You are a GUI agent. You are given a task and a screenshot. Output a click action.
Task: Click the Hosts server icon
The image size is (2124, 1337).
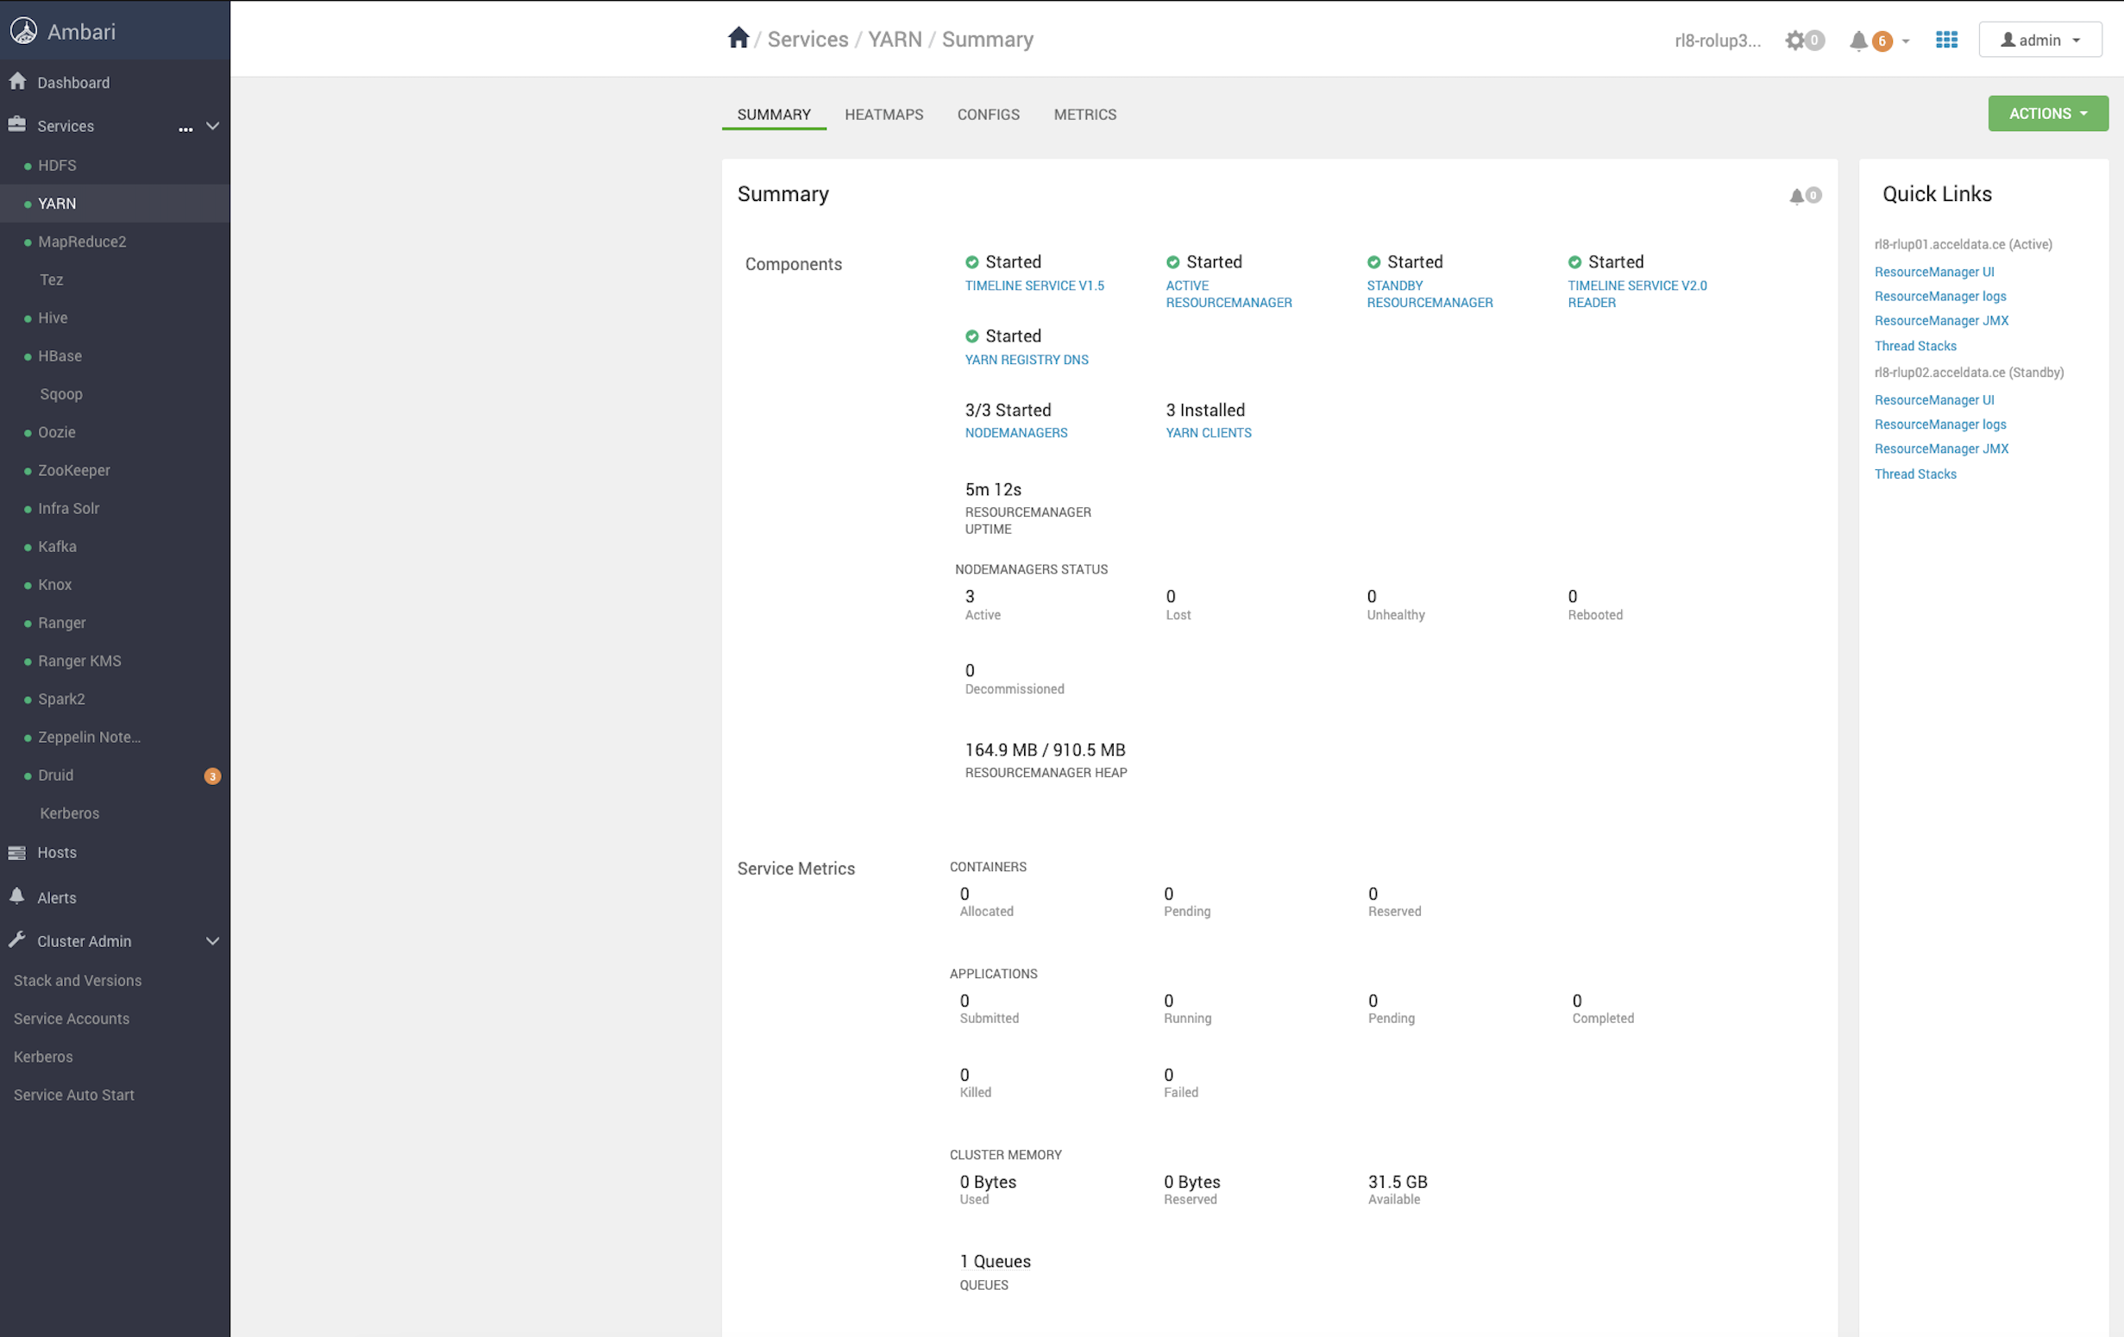tap(16, 853)
